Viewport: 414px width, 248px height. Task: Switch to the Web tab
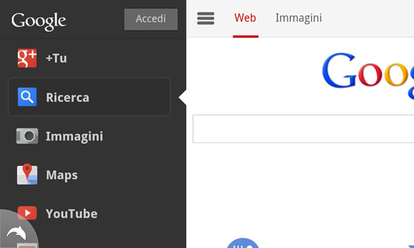click(x=245, y=18)
